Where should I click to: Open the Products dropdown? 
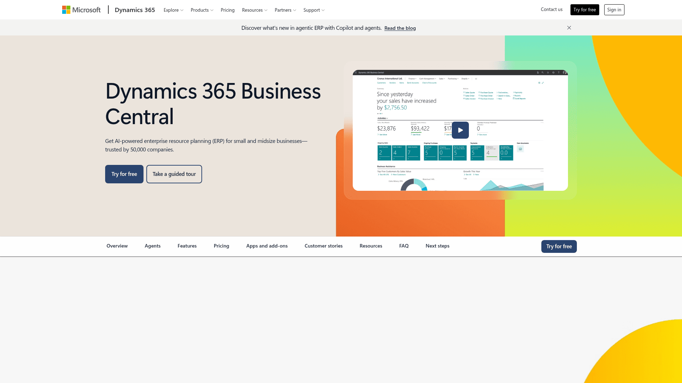point(202,10)
